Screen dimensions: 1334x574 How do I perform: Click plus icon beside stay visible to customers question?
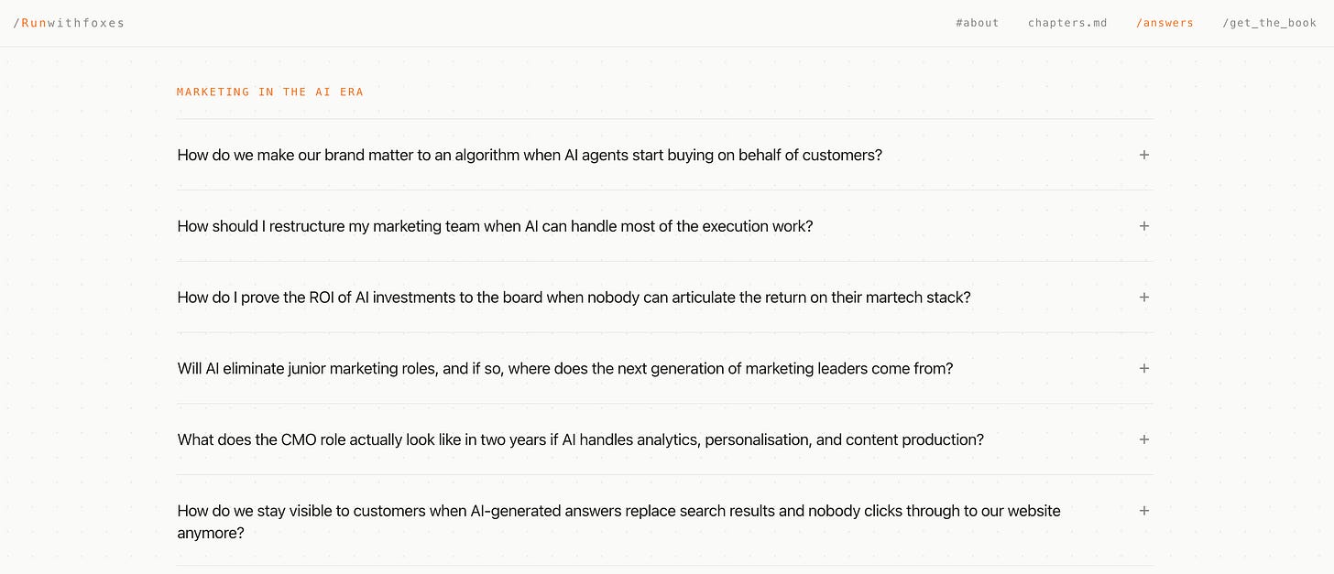pos(1143,511)
